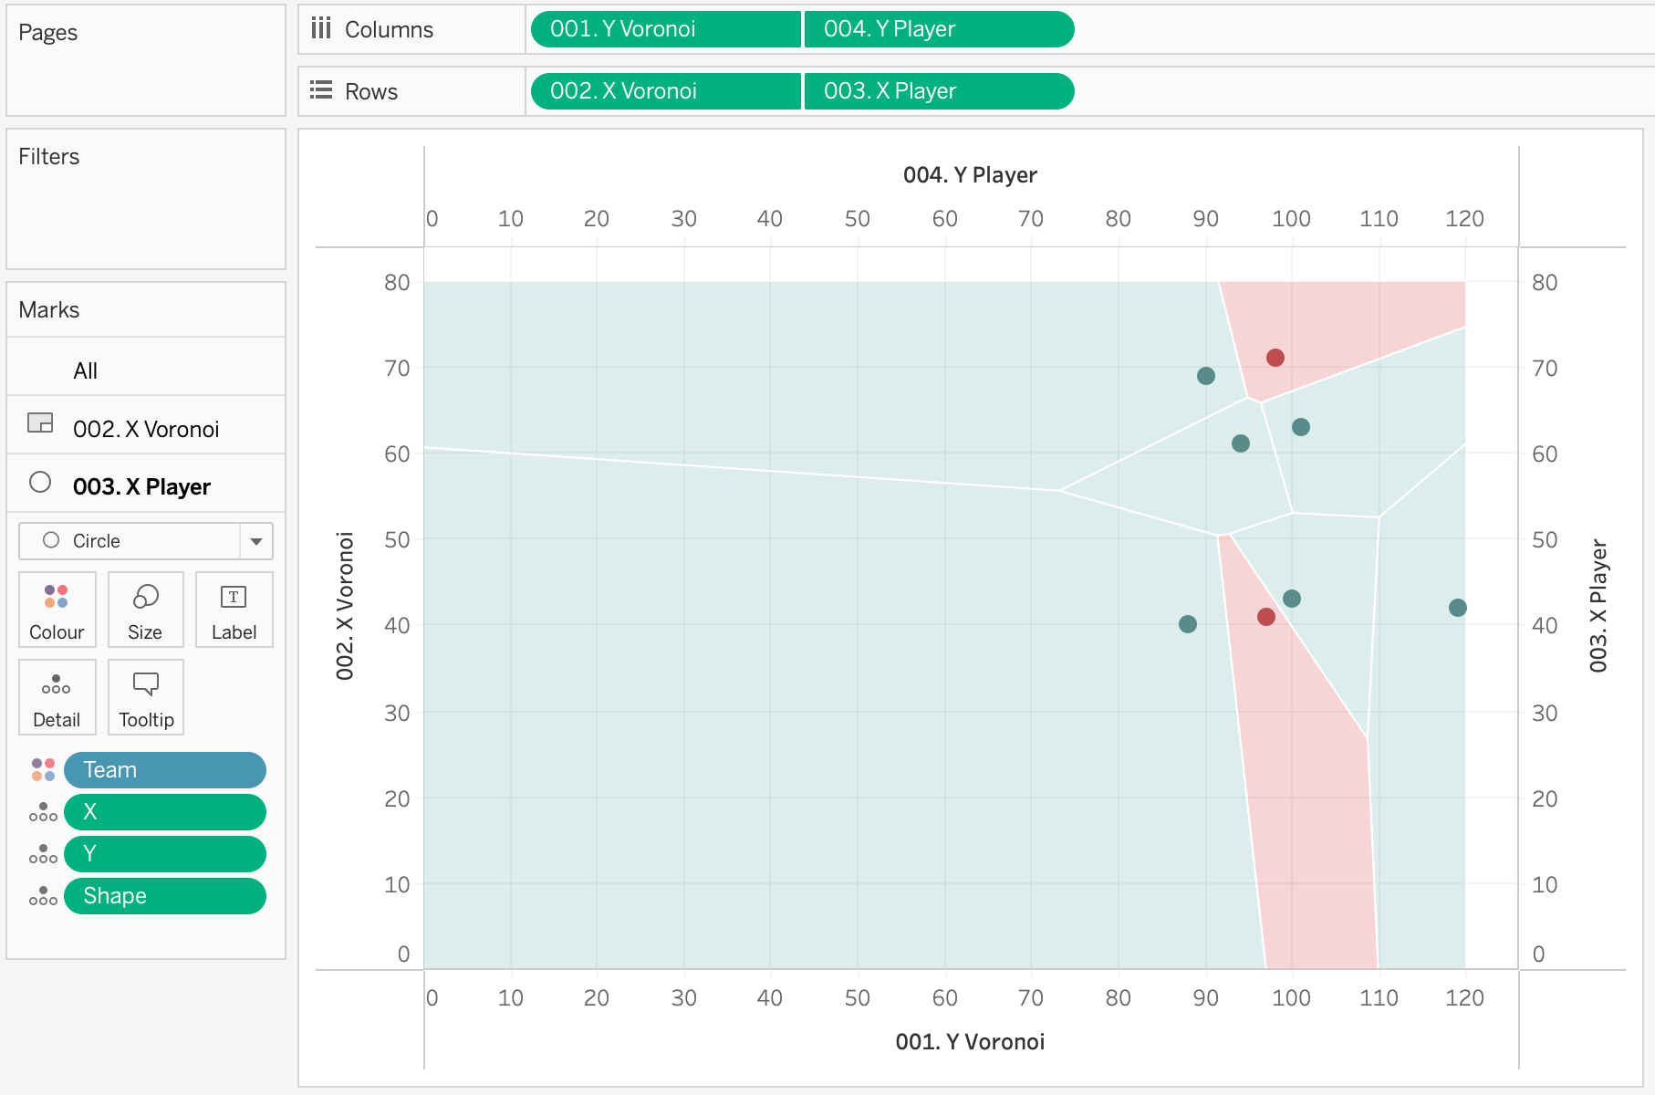Click the 004. Y Player columns pill
1655x1095 pixels.
938,29
